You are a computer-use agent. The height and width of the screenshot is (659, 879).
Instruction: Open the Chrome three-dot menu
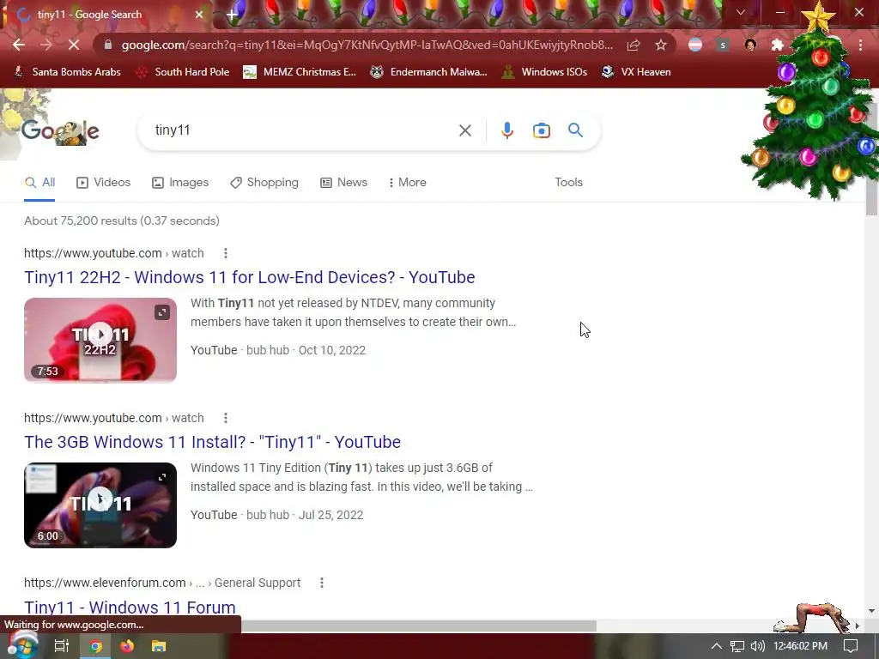coord(860,45)
